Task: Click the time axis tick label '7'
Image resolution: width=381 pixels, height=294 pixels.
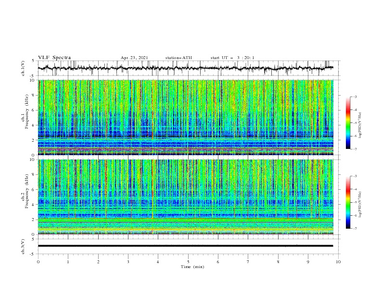Action: coord(248,262)
